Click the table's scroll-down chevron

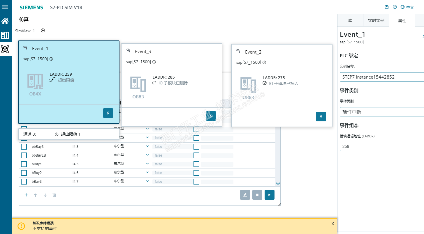point(278,184)
